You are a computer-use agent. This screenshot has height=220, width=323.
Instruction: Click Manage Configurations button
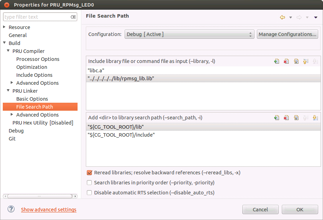[287, 34]
